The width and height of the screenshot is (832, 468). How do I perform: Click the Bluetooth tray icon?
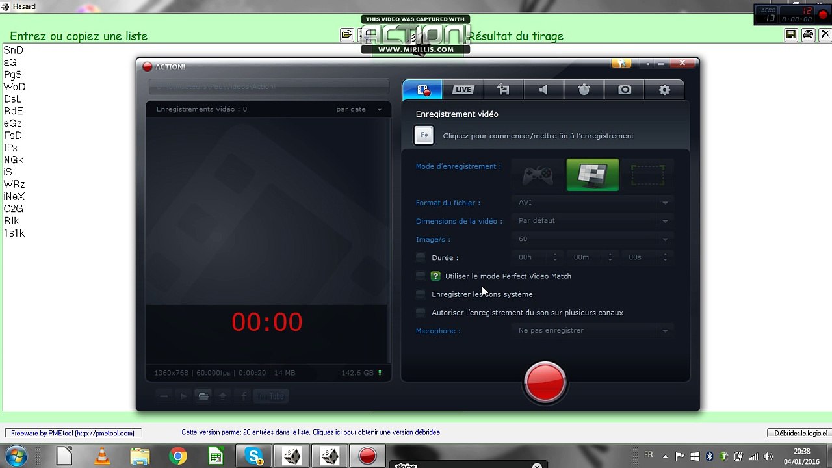pyautogui.click(x=709, y=456)
